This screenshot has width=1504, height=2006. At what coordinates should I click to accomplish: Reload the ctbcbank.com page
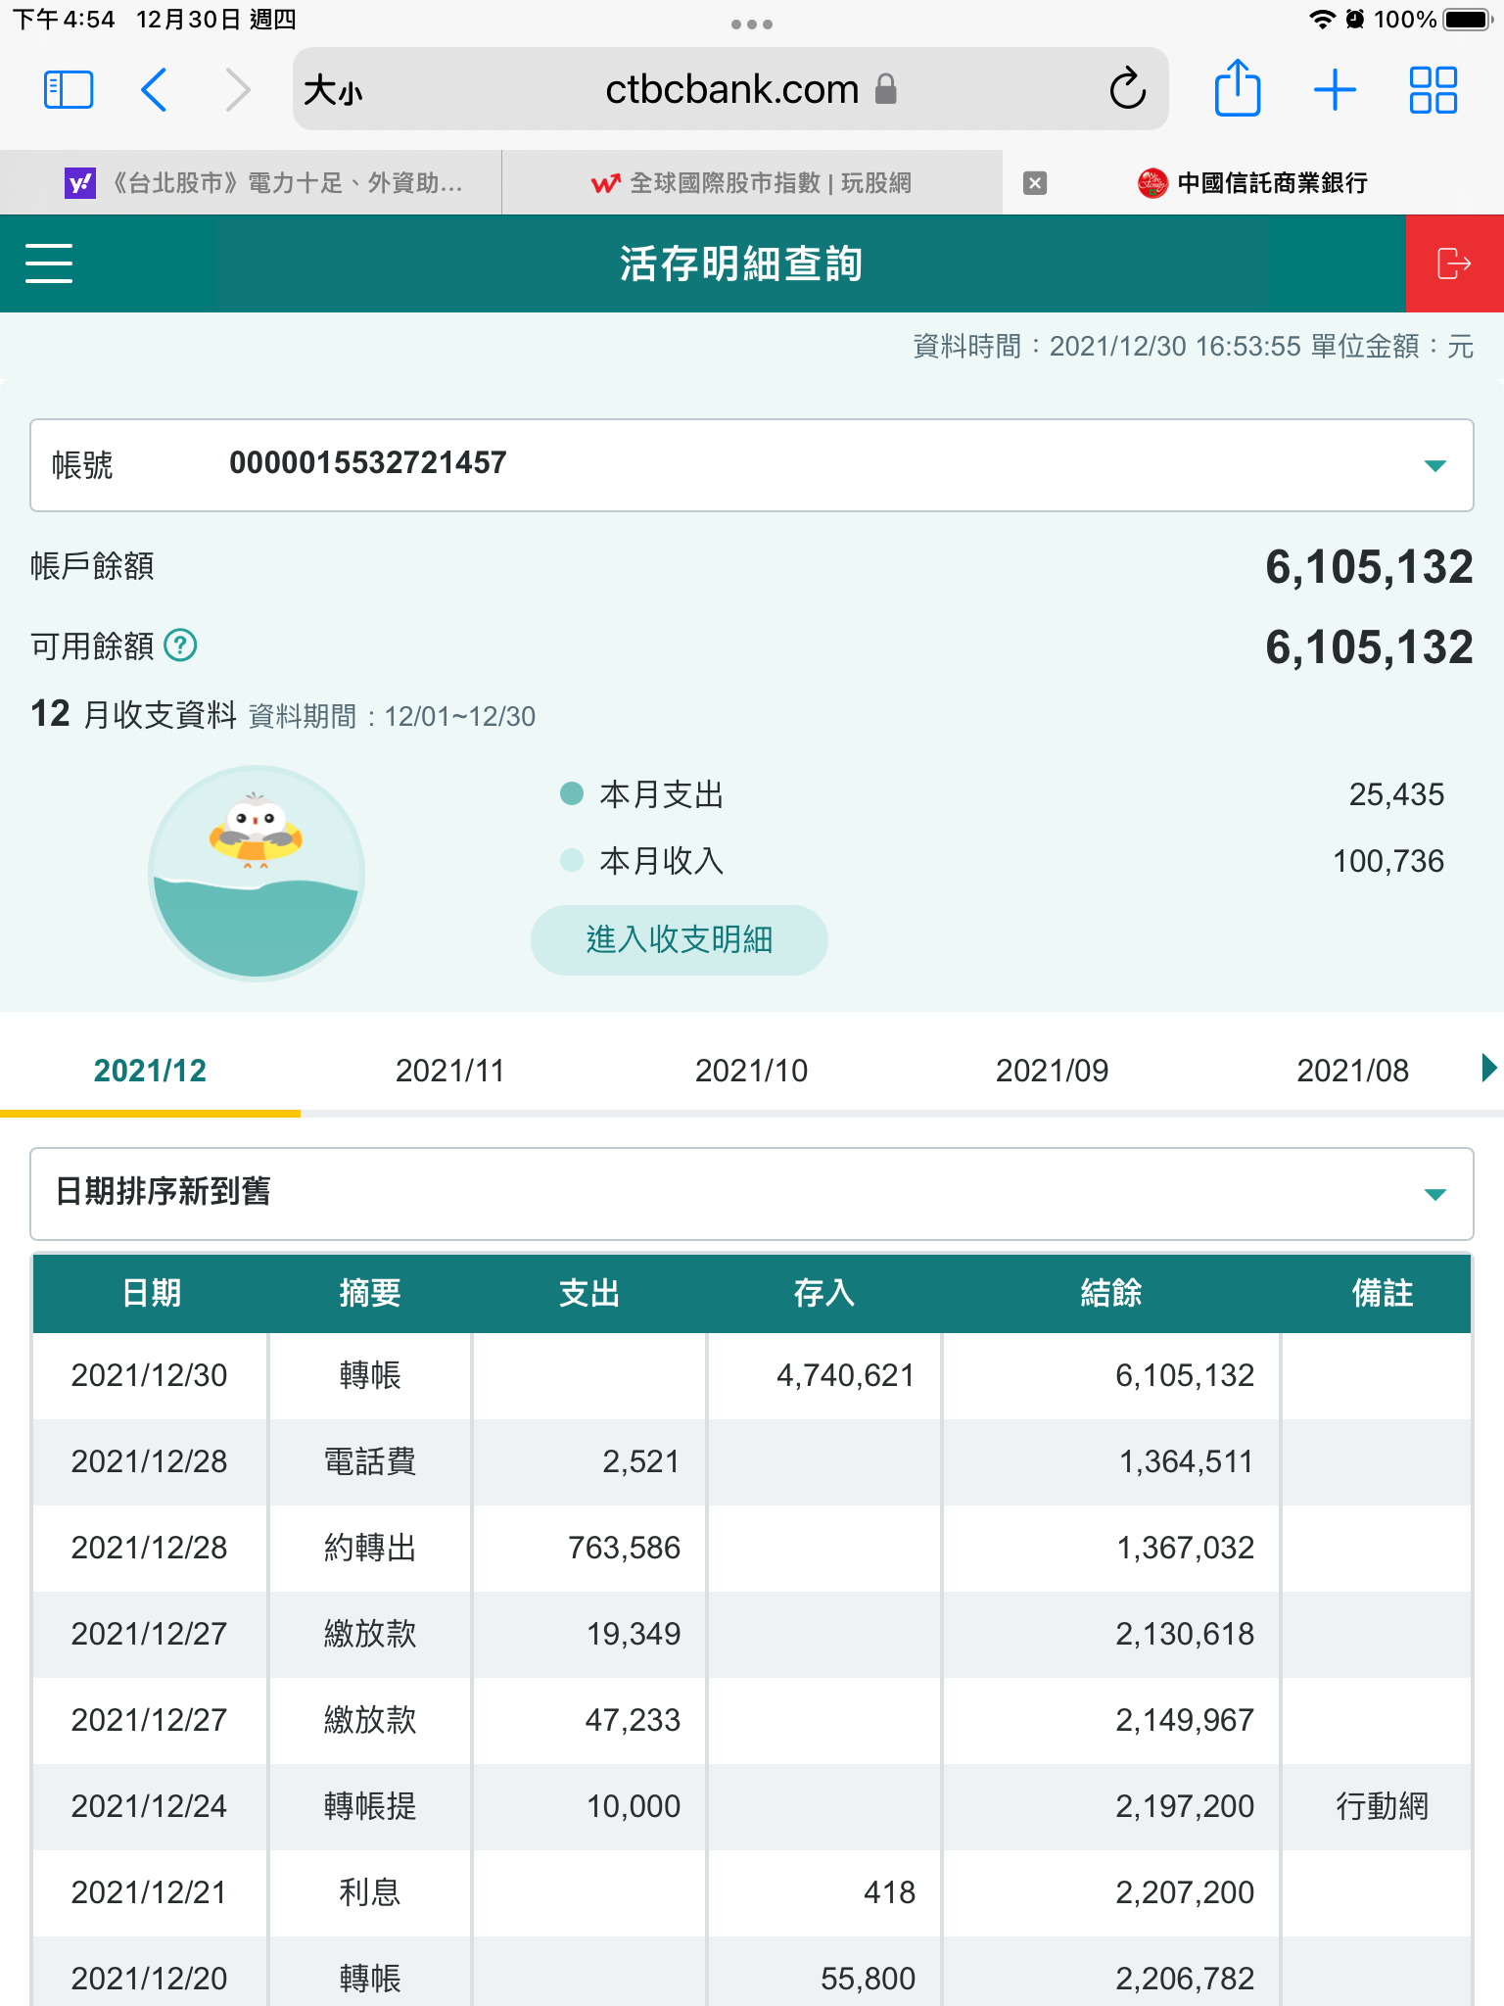tap(1127, 90)
